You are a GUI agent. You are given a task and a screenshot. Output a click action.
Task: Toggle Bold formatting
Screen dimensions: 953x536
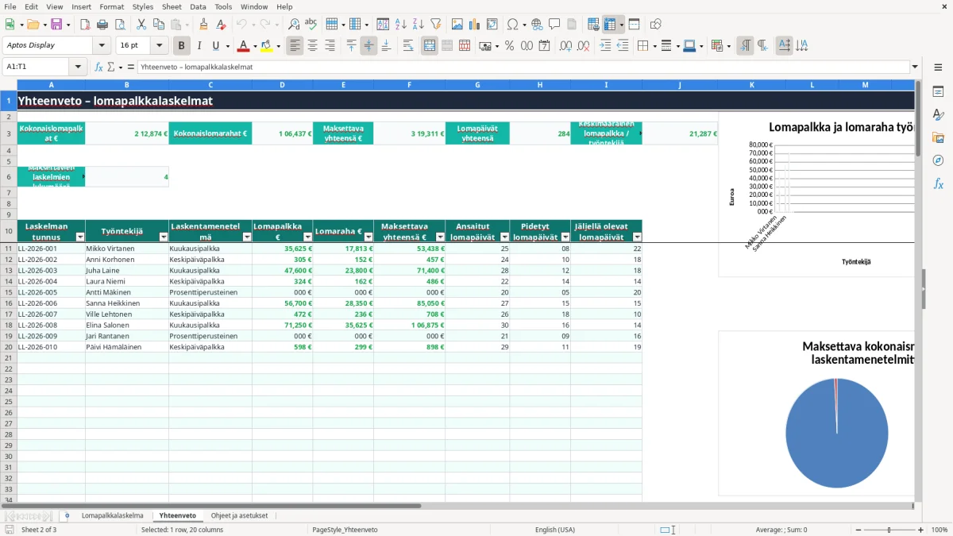[181, 46]
